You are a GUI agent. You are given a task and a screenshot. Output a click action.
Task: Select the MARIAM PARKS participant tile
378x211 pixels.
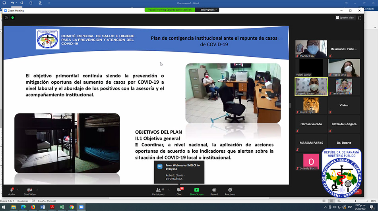(x=311, y=143)
